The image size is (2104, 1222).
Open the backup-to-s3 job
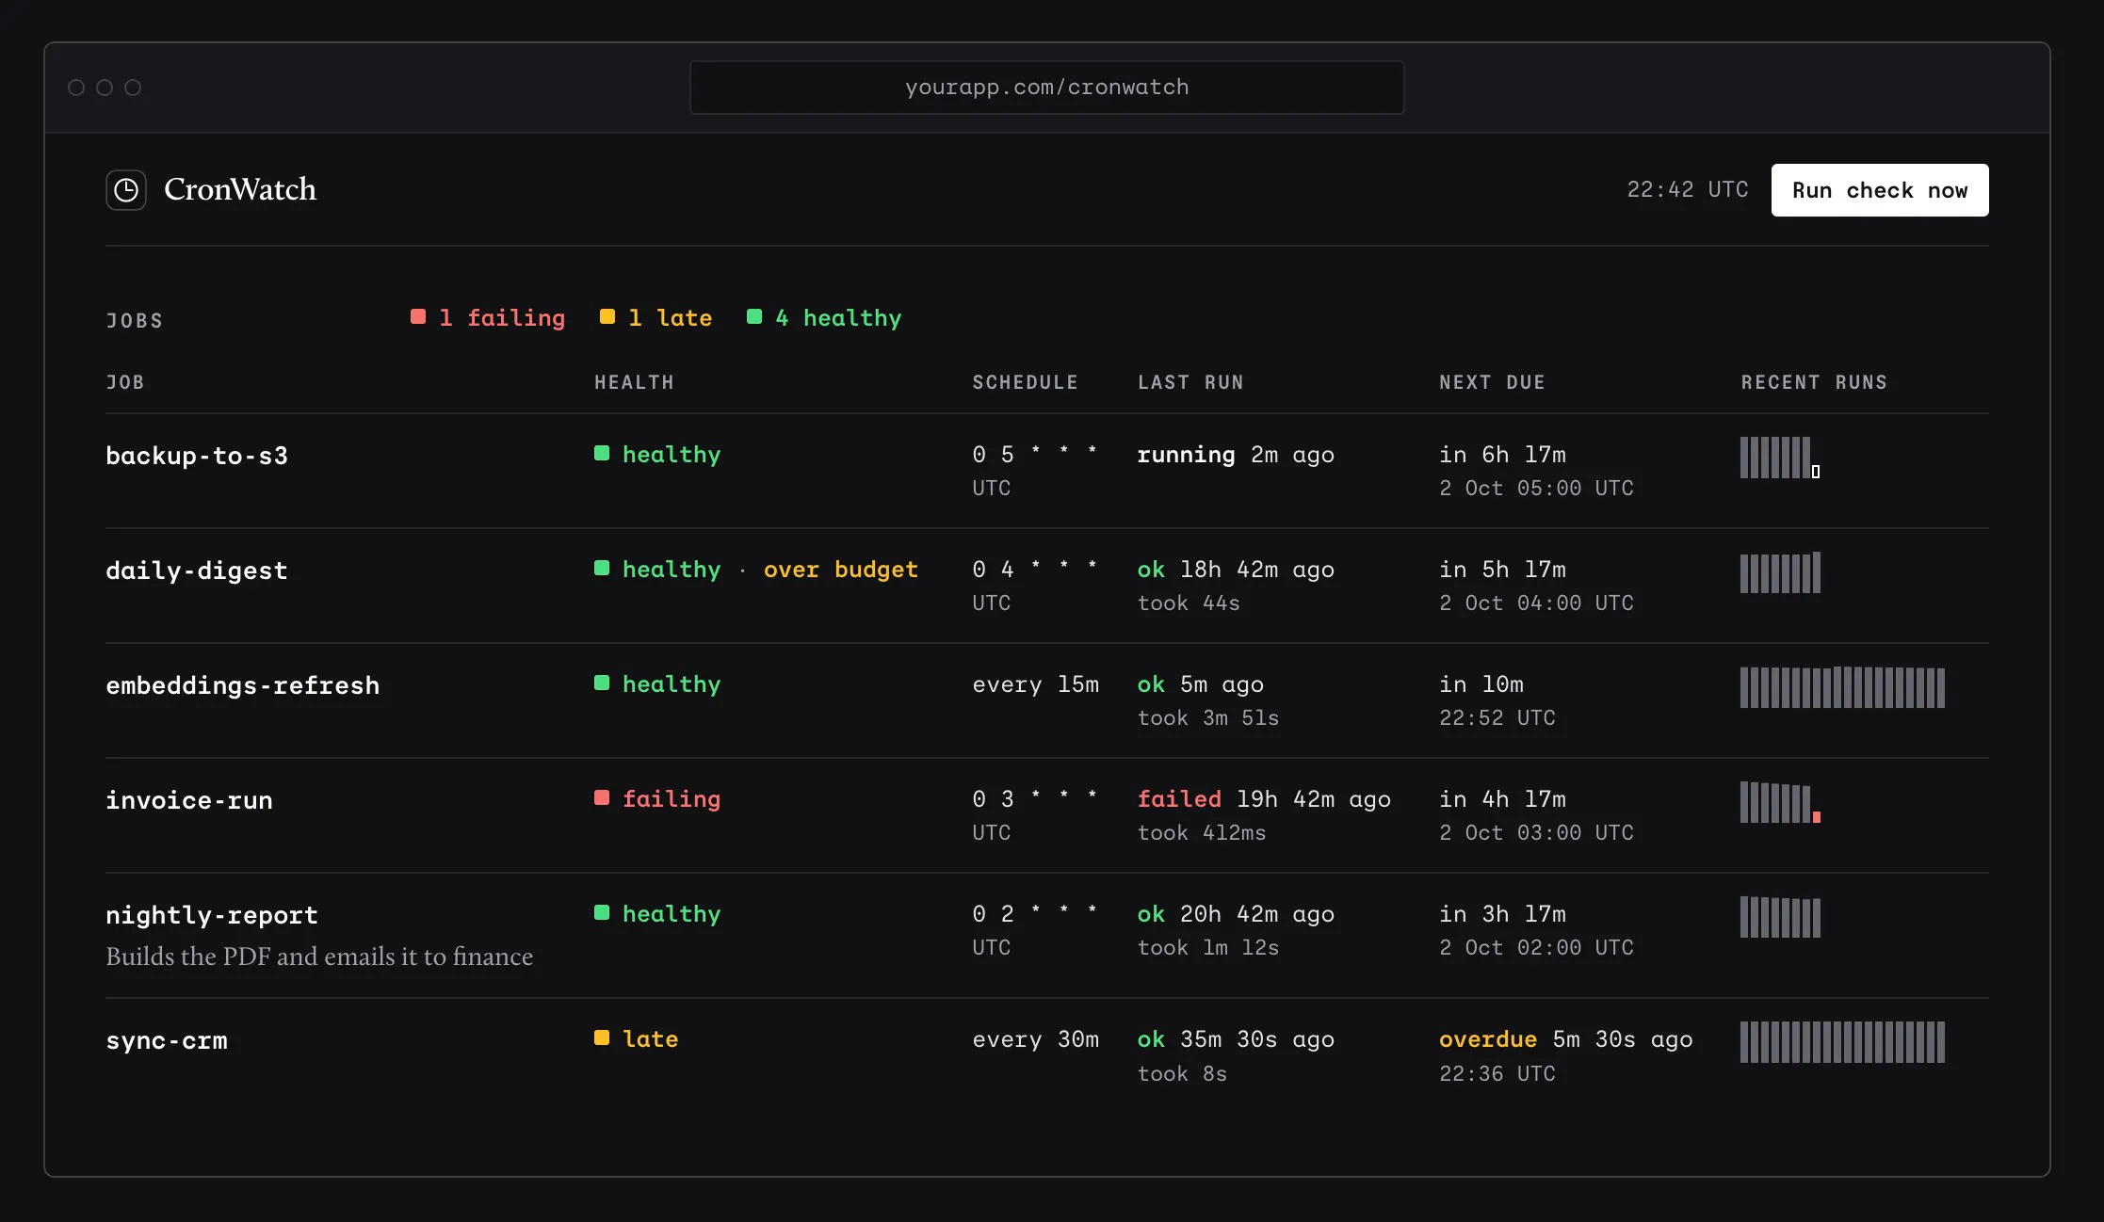coord(197,456)
